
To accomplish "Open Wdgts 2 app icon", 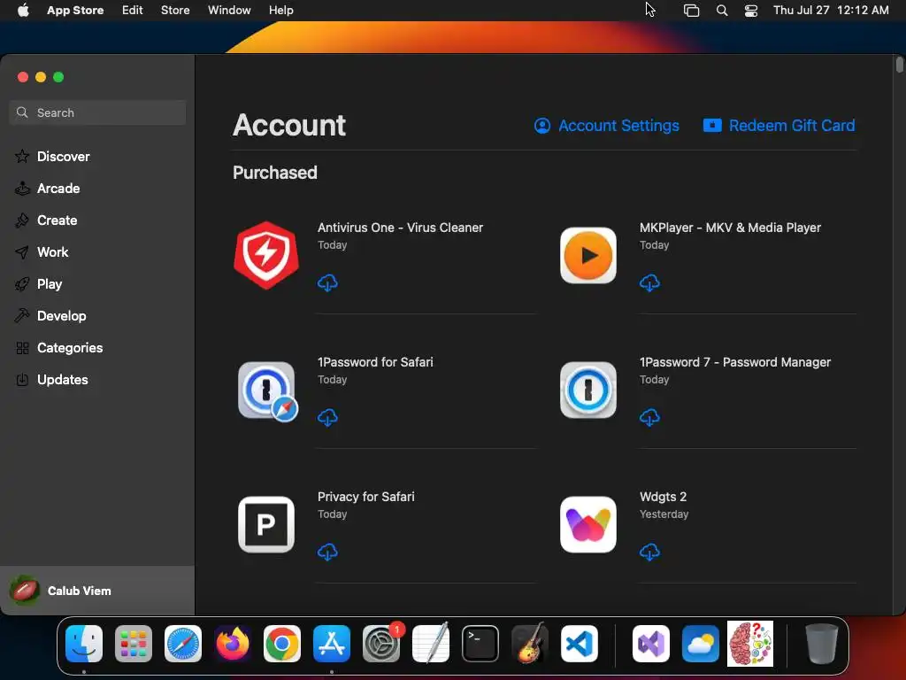I will [588, 524].
